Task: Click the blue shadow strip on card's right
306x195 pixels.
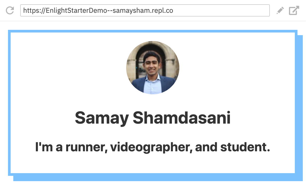Action: (x=300, y=107)
